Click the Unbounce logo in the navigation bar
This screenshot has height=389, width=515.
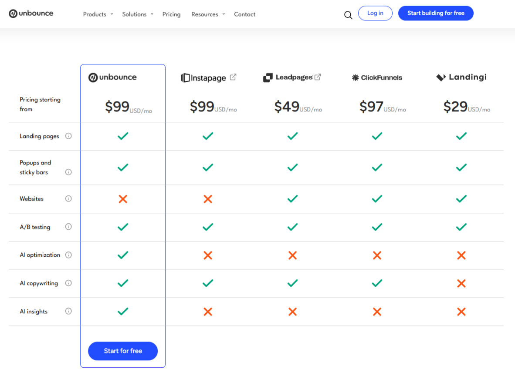click(x=31, y=13)
